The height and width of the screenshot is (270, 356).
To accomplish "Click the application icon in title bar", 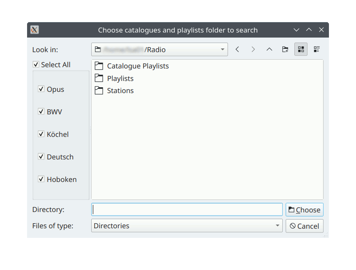I will point(35,30).
